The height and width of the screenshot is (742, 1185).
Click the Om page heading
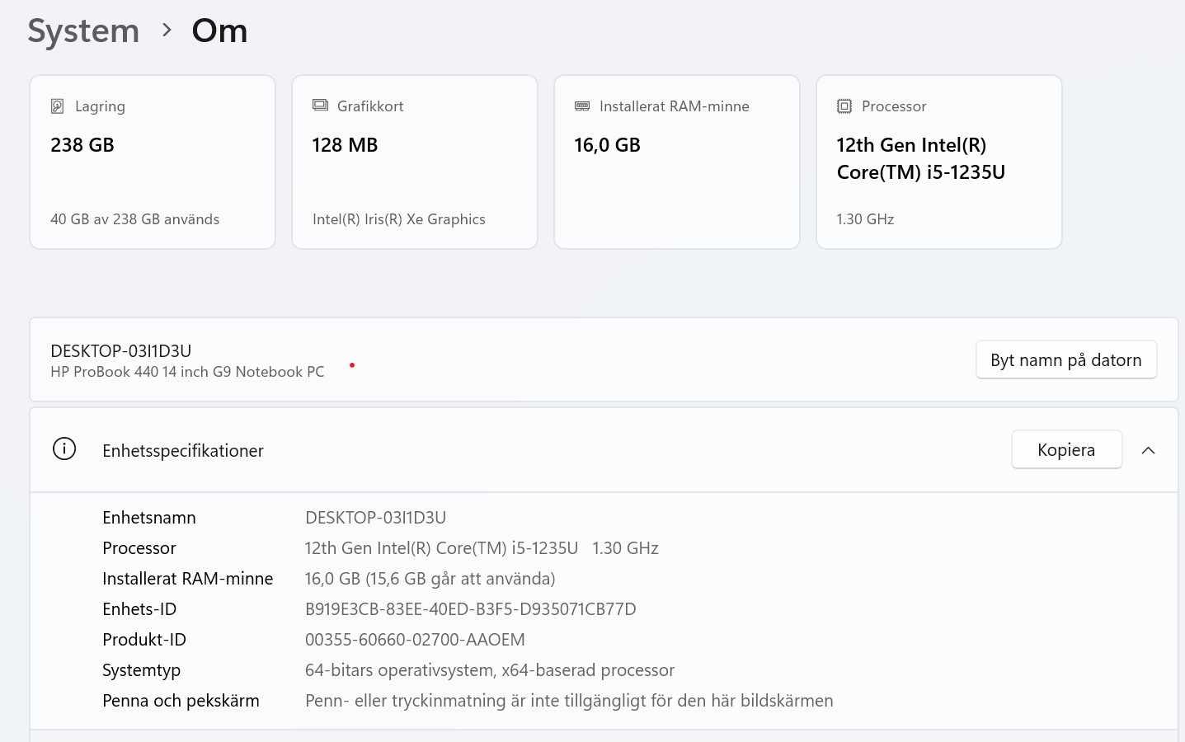point(219,31)
